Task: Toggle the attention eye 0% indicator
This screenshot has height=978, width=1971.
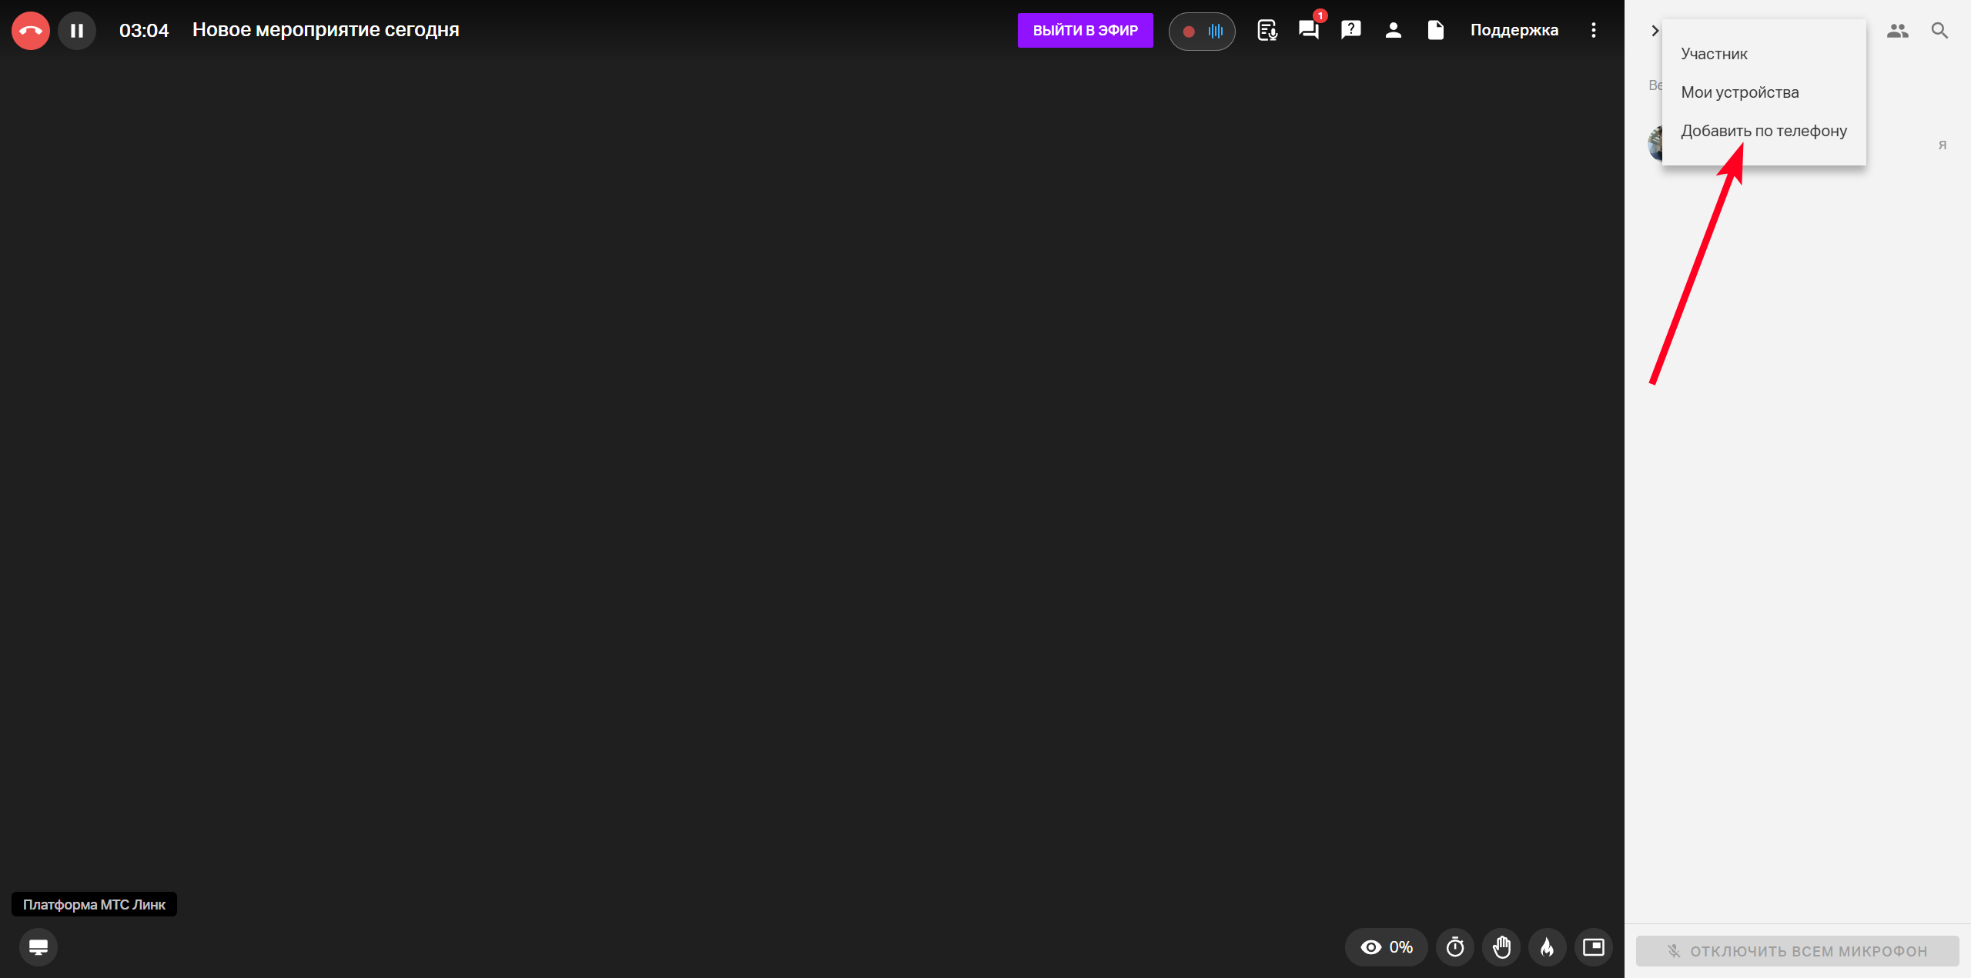Action: (x=1386, y=947)
